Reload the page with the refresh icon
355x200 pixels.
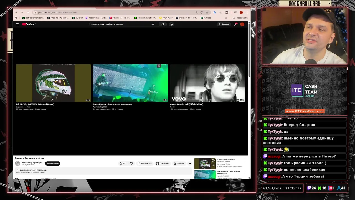[28, 12]
